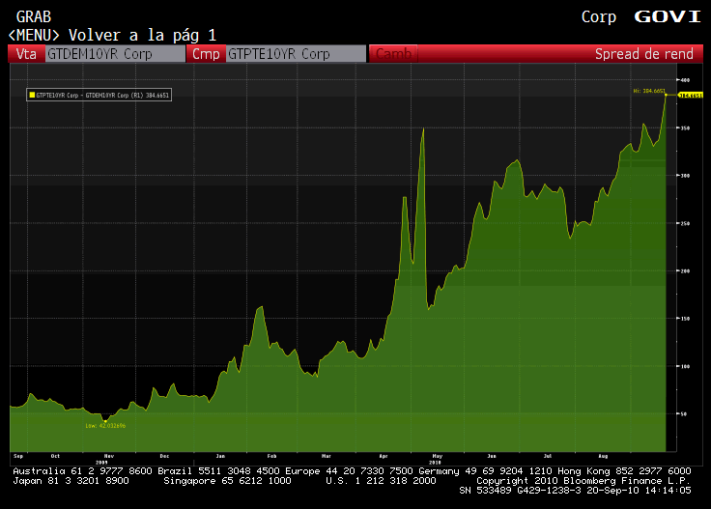Click the Mar month label on the axis
Image resolution: width=711 pixels, height=509 pixels.
[327, 456]
